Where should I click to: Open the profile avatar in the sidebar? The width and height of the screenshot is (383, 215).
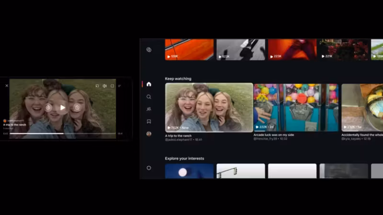pyautogui.click(x=149, y=134)
